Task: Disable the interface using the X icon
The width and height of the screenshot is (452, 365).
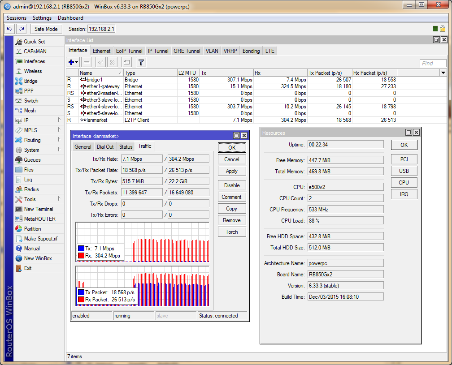Action: 112,62
